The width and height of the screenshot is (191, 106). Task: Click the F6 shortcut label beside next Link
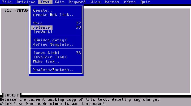(x=79, y=53)
